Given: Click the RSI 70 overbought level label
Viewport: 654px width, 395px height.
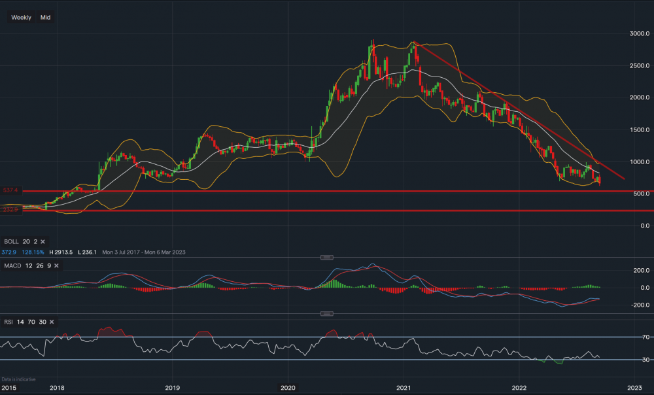Looking at the screenshot, I should click(x=645, y=337).
